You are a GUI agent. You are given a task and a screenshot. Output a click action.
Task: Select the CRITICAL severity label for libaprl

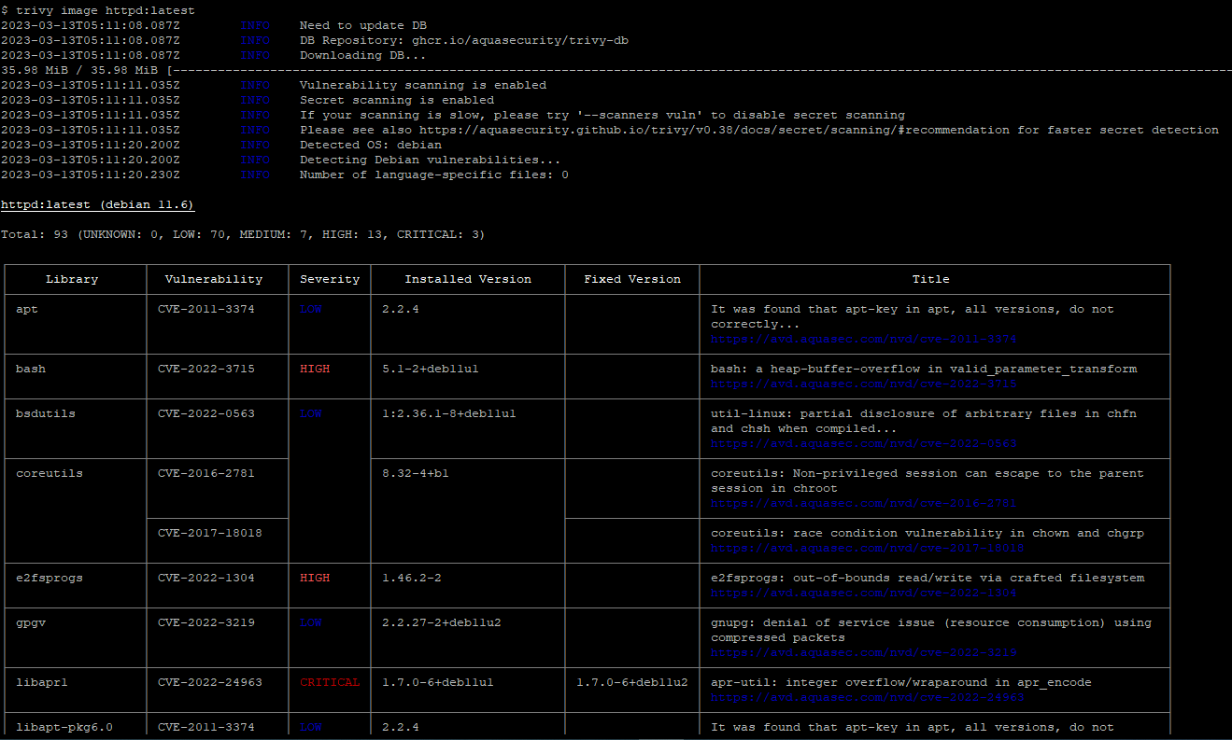tap(329, 682)
